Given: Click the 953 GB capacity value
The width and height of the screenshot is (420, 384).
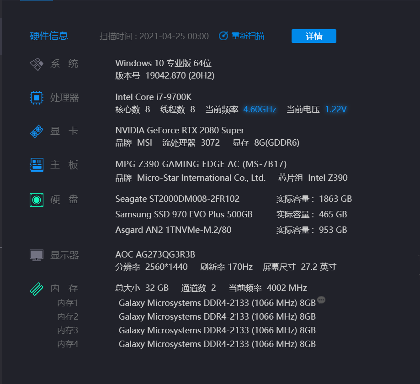Looking at the screenshot, I should (x=333, y=230).
